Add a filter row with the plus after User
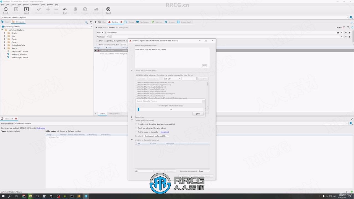Image resolution: width=354 pixels, height=199 pixels. pos(350,33)
